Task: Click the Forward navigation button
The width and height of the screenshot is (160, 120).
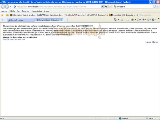Action: click(7, 7)
